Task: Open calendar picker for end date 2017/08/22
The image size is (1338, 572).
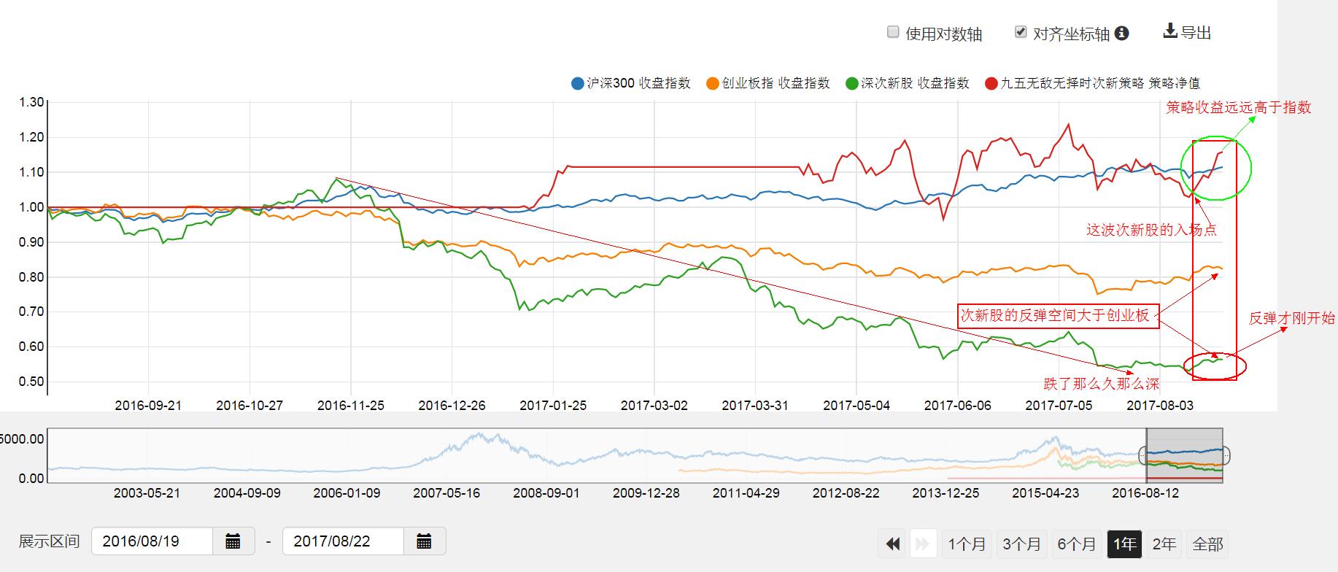Action: point(425,541)
